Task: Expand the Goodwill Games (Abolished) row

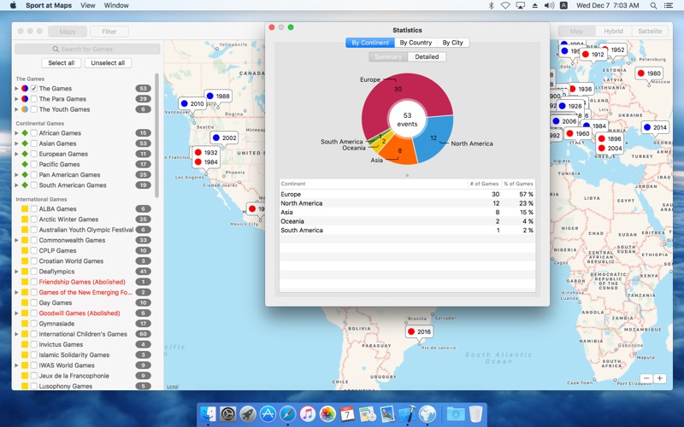Action: [x=16, y=313]
